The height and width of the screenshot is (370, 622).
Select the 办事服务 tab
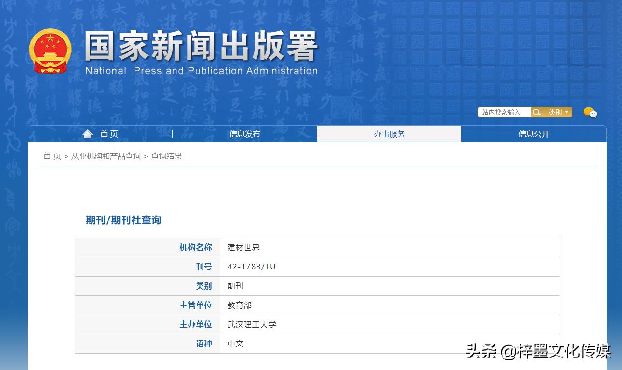click(x=389, y=134)
